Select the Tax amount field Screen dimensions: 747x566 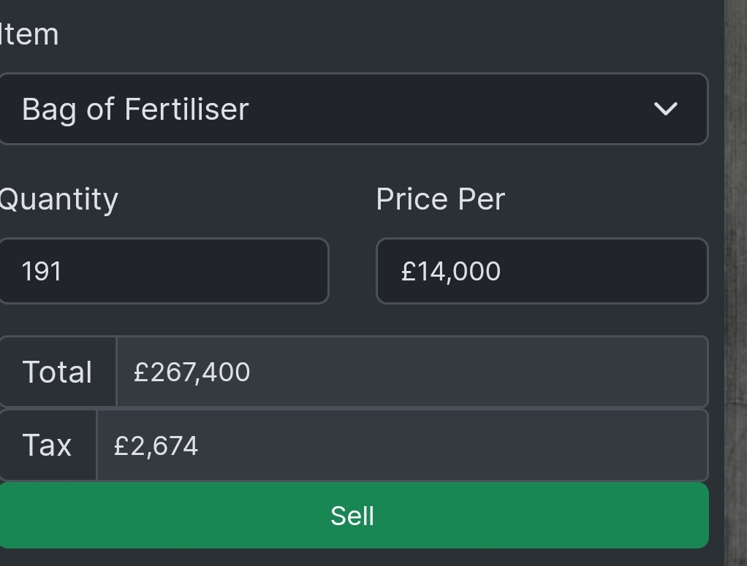coord(402,445)
